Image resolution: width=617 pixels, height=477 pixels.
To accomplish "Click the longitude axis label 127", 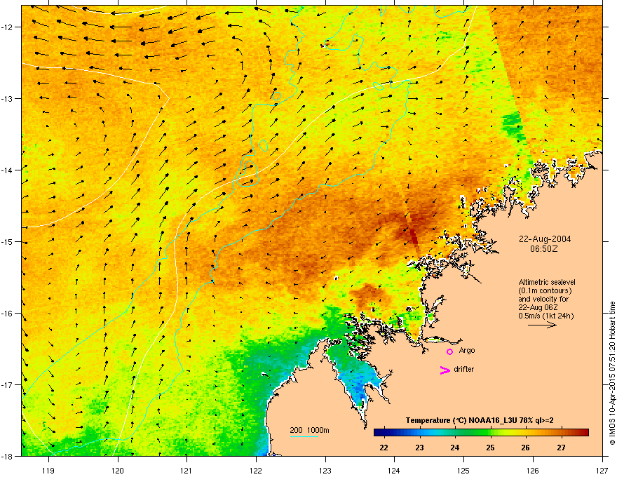I will [x=602, y=470].
